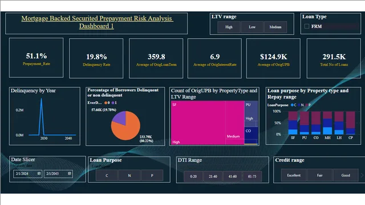Tick the FRM Loan Type checkbox

tap(307, 26)
